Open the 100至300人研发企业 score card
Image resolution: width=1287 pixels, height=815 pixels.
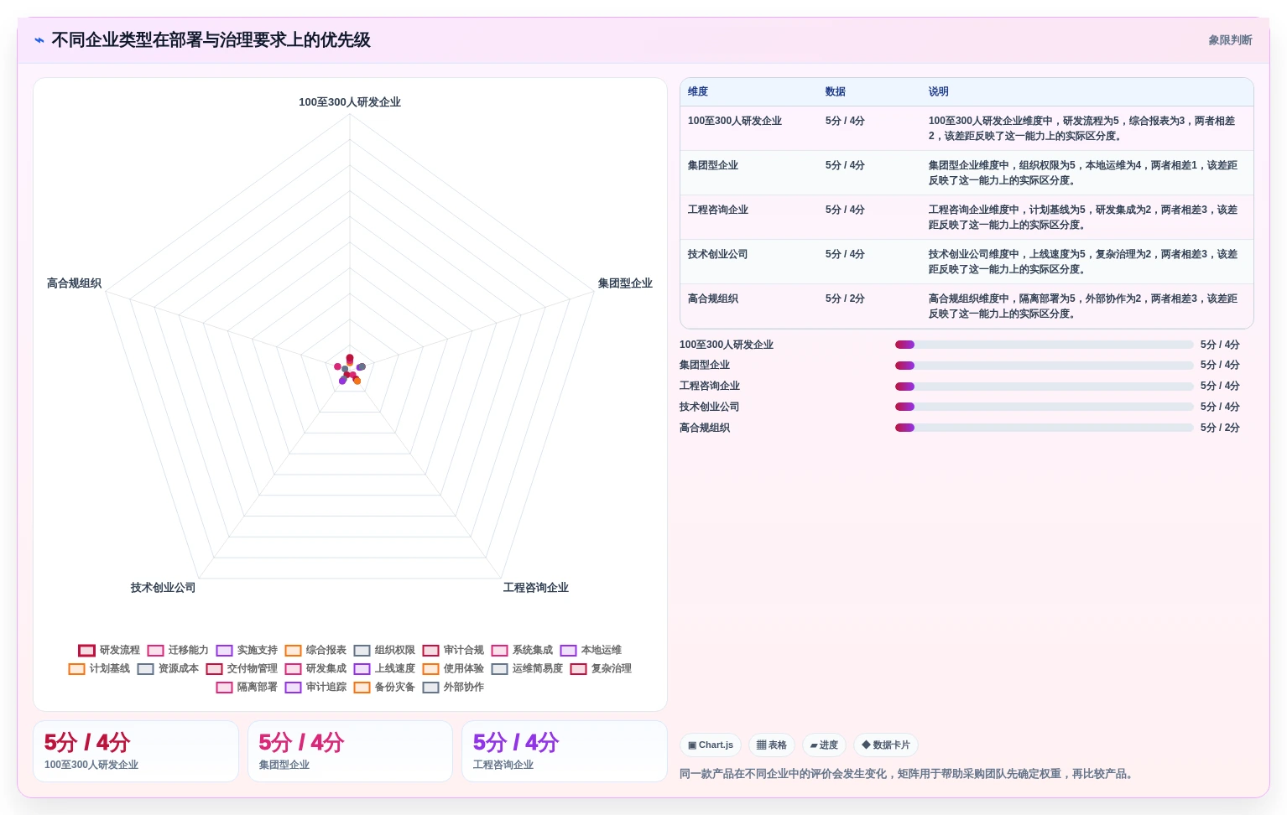136,751
